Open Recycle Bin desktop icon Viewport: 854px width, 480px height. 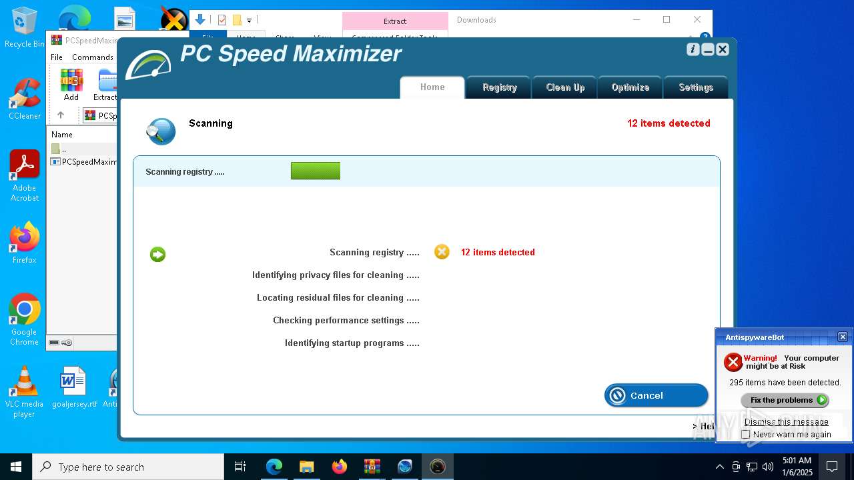(25, 28)
